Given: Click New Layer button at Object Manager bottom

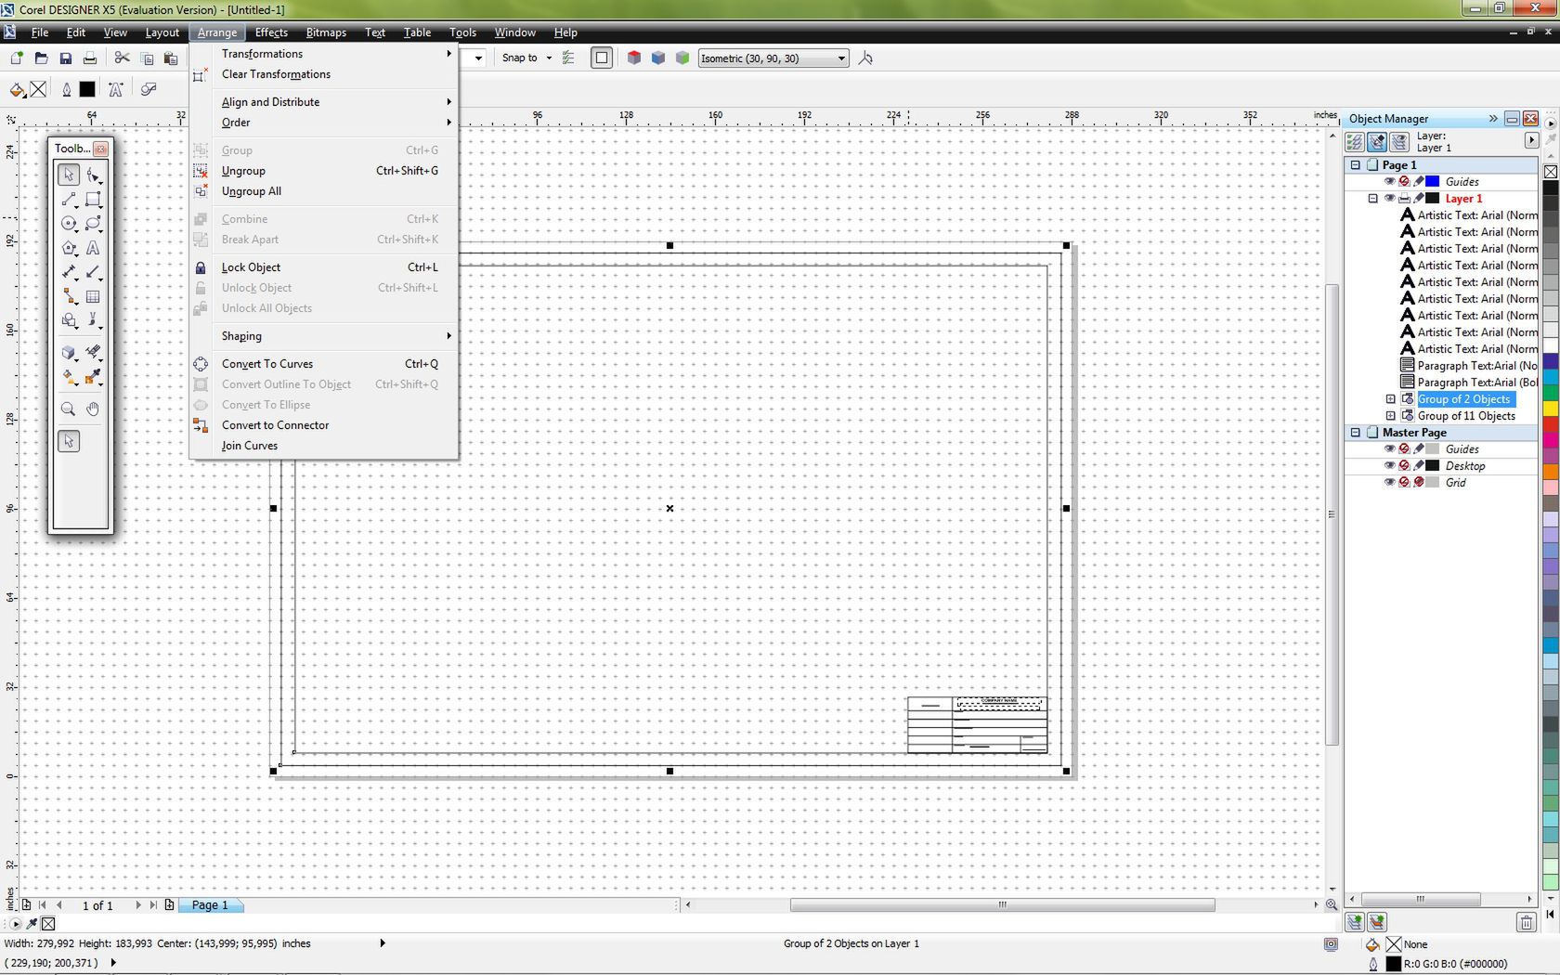Looking at the screenshot, I should [1355, 922].
